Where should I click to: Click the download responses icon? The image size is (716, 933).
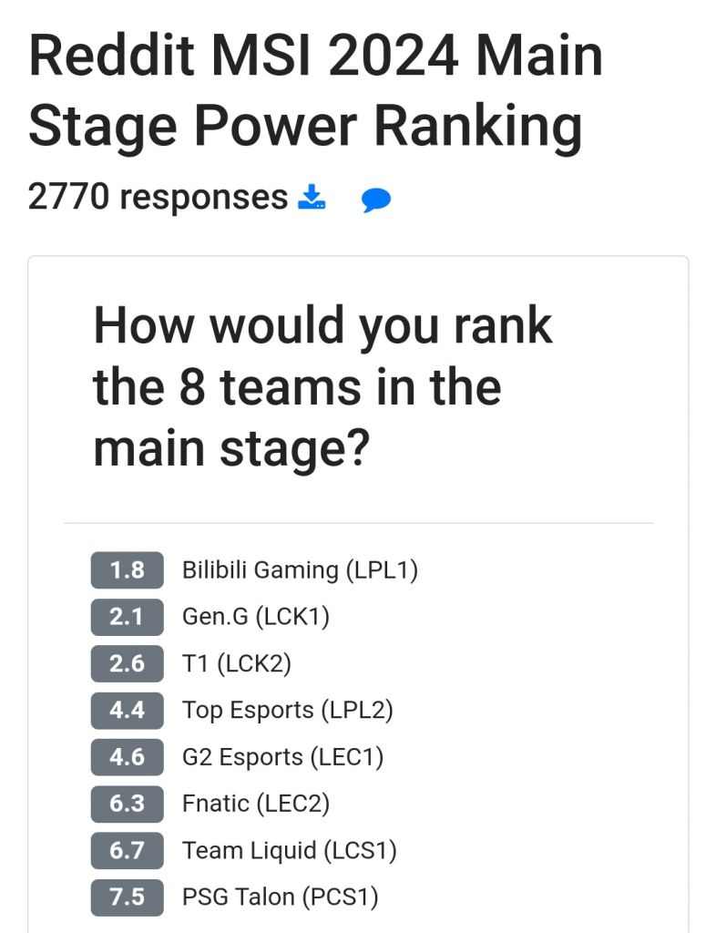[x=312, y=197]
